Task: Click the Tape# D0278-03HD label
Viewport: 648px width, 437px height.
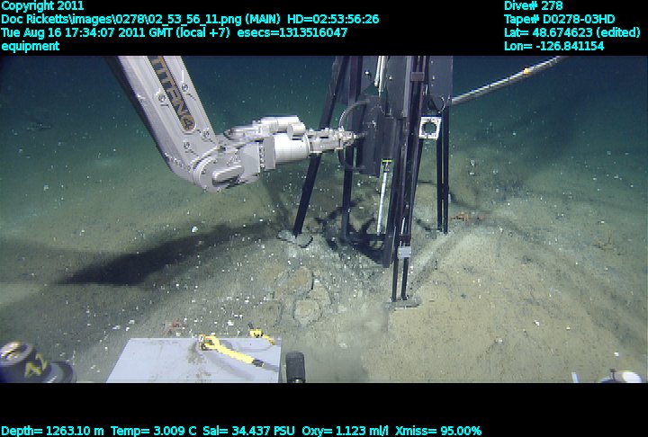Action: tap(560, 19)
